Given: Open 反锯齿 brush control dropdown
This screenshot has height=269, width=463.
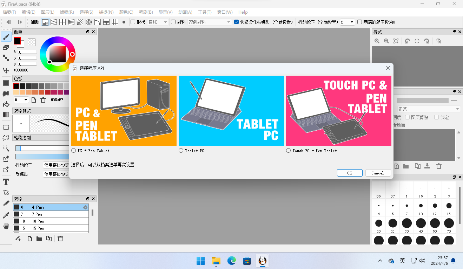Looking at the screenshot, I should click(56, 174).
